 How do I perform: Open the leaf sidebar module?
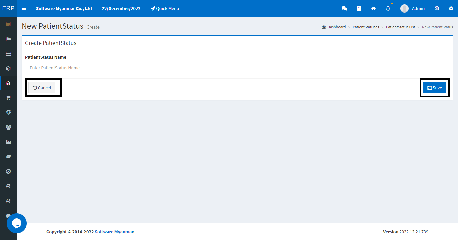(x=8, y=157)
